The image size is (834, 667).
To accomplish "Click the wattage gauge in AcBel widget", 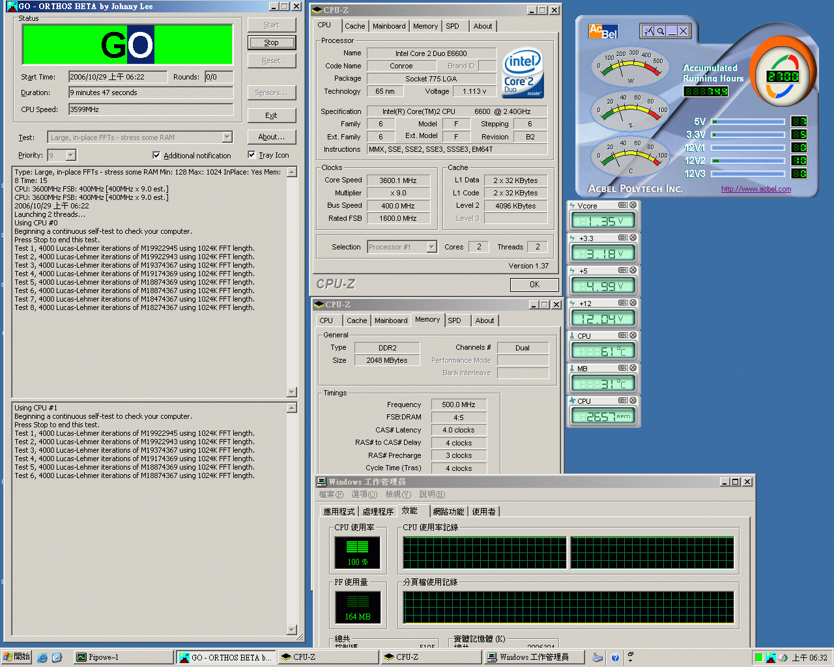I will click(630, 68).
